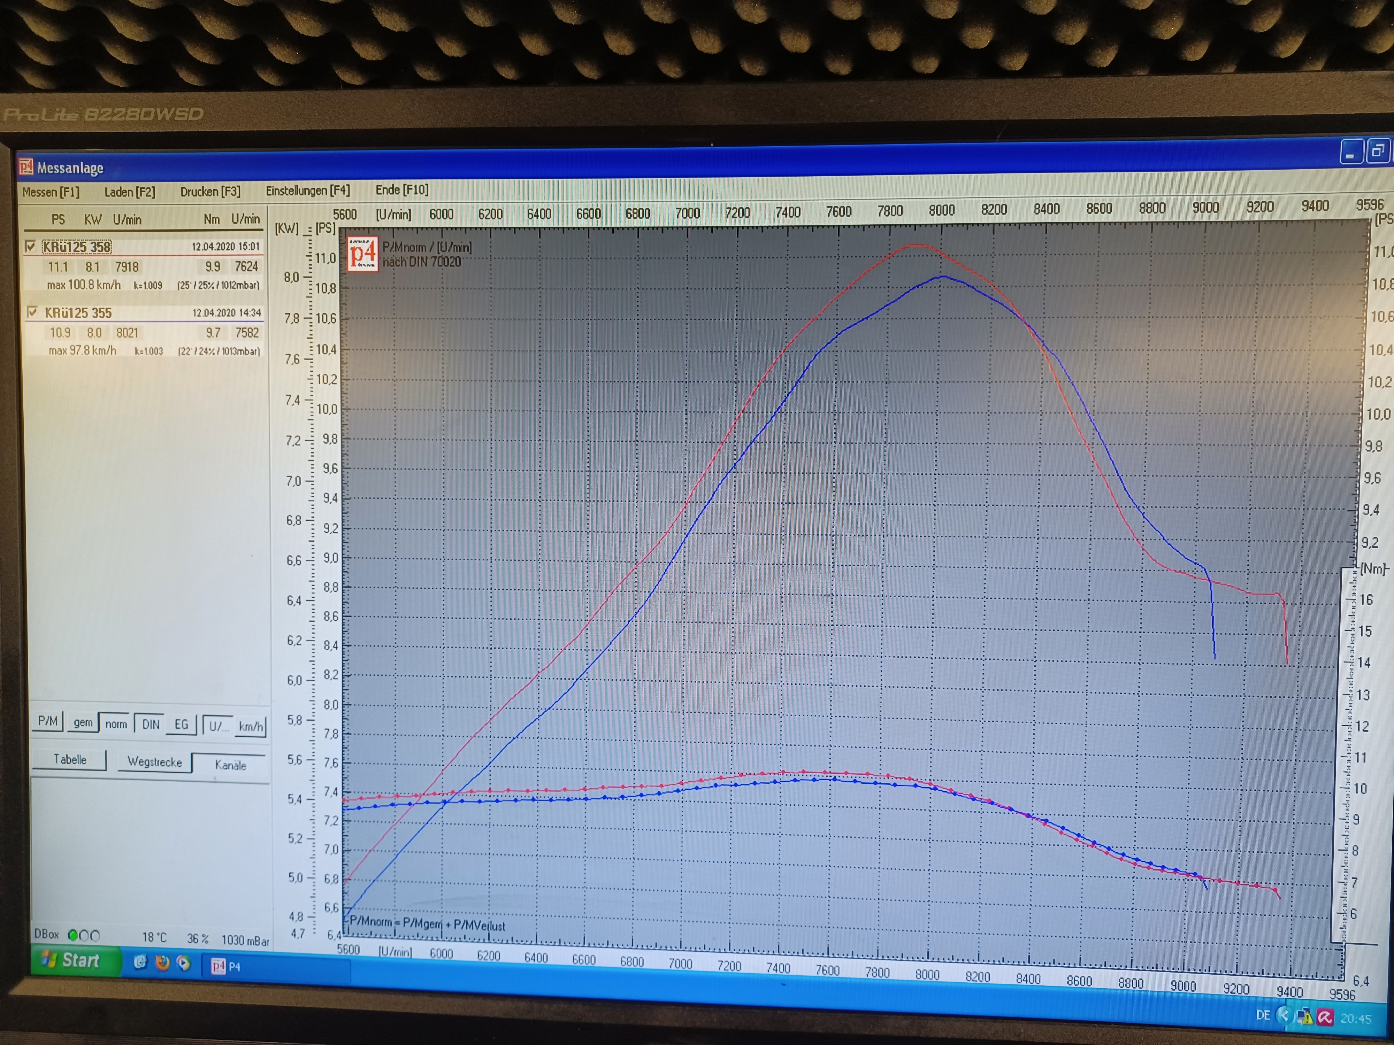The image size is (1394, 1045).
Task: Toggle the norm power display button
Action: [116, 724]
